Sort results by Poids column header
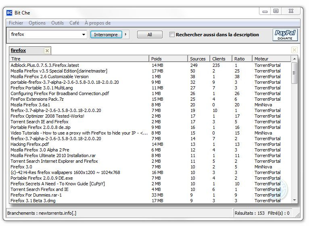This screenshot has height=226, width=309. [168, 59]
